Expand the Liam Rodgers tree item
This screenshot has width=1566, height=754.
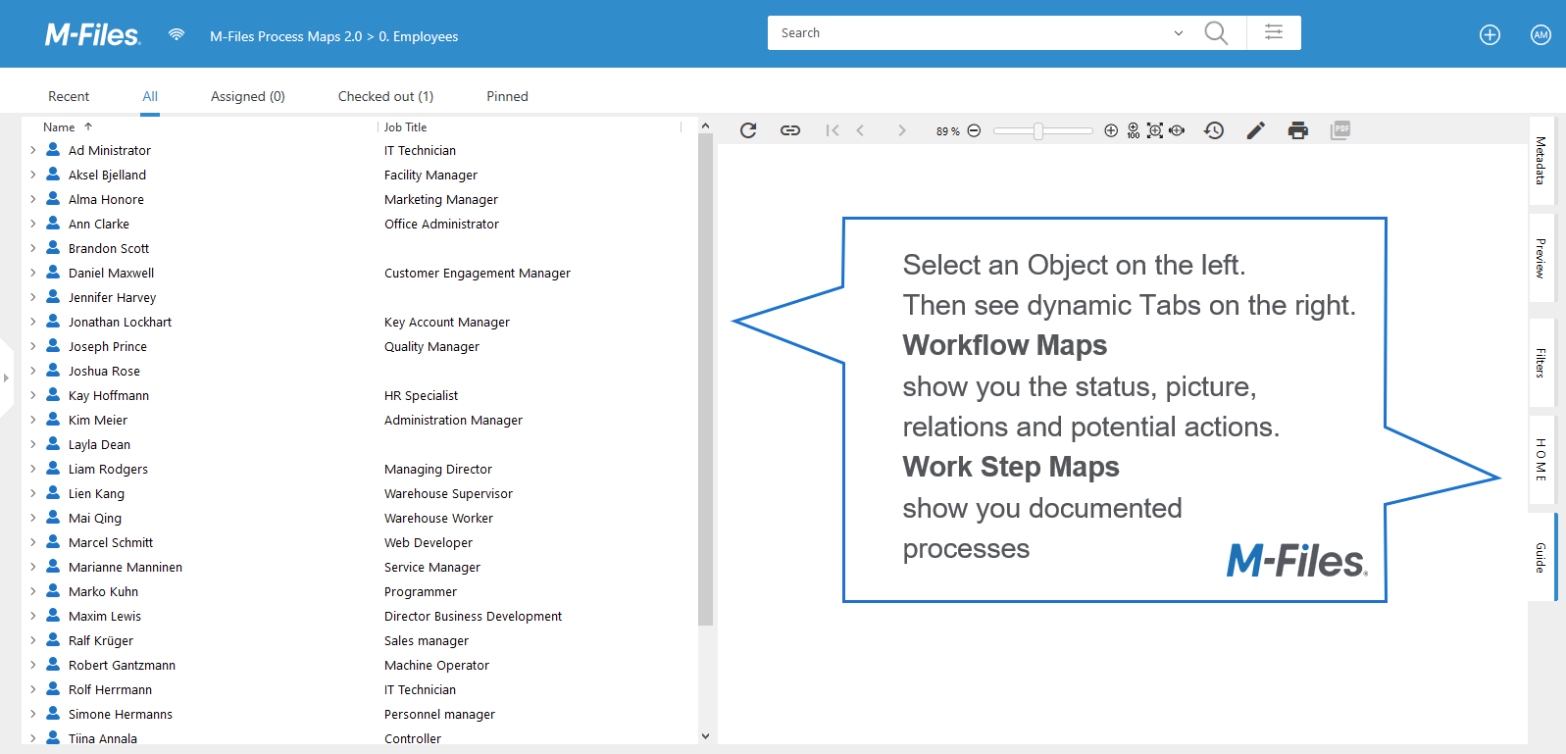33,469
